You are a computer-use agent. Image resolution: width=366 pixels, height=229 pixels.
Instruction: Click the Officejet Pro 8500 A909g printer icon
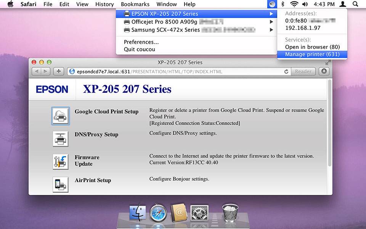pos(127,22)
